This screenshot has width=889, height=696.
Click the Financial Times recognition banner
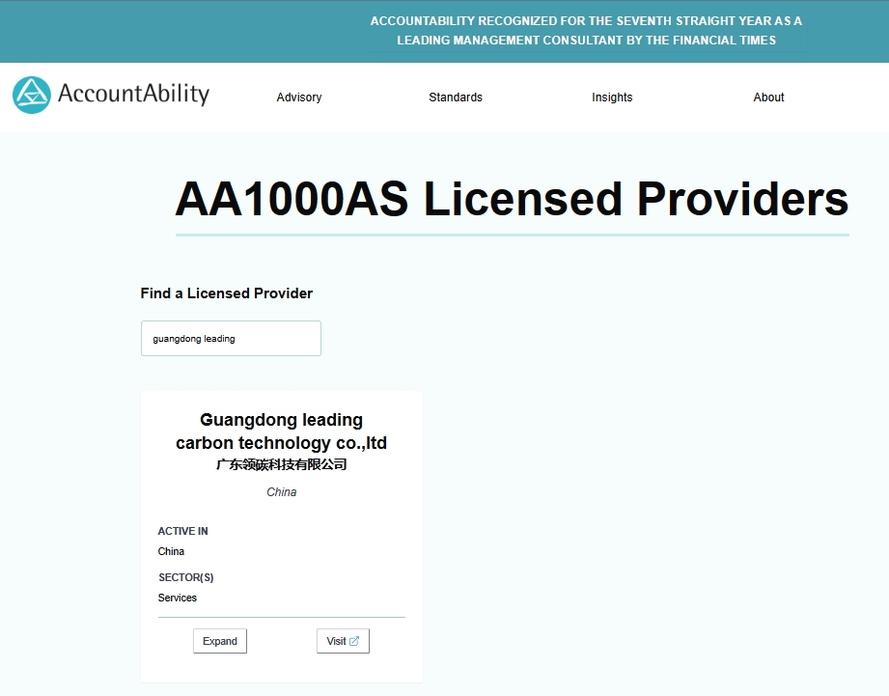click(x=586, y=31)
